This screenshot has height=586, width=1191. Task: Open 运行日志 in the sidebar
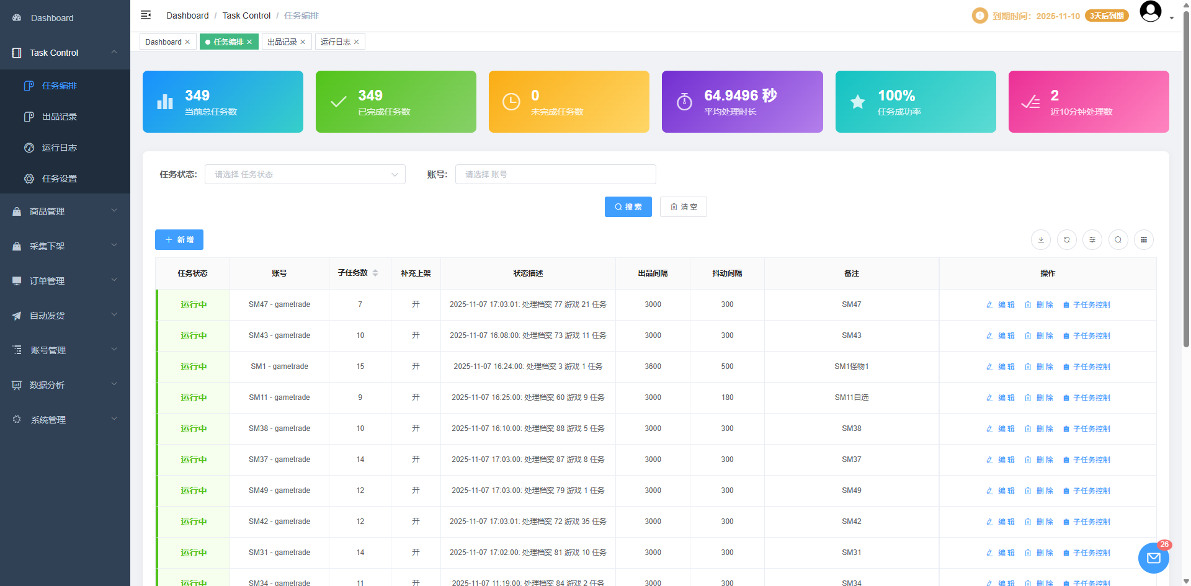coord(60,148)
